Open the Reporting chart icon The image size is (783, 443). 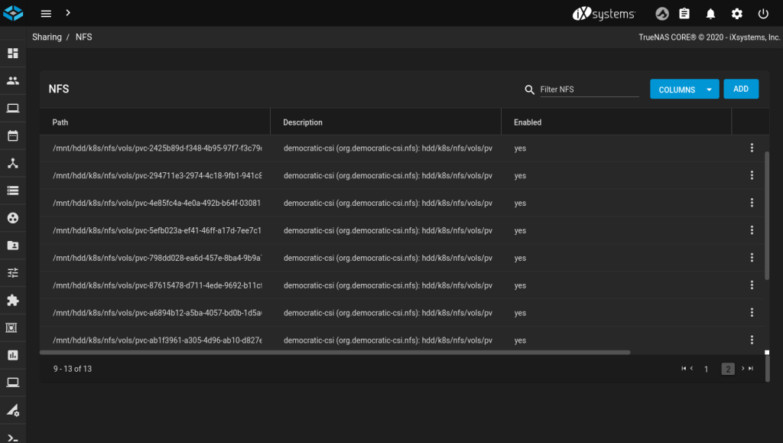(13, 355)
